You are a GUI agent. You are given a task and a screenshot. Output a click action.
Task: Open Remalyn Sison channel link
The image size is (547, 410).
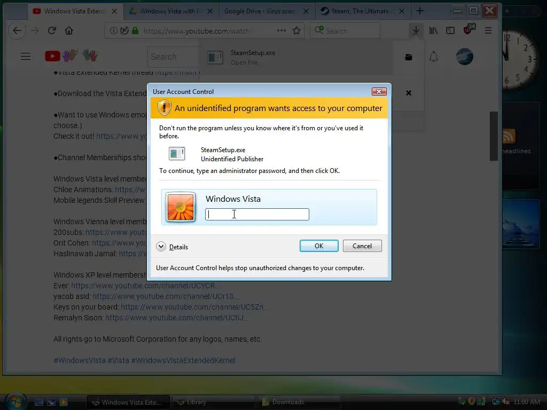[177, 318]
